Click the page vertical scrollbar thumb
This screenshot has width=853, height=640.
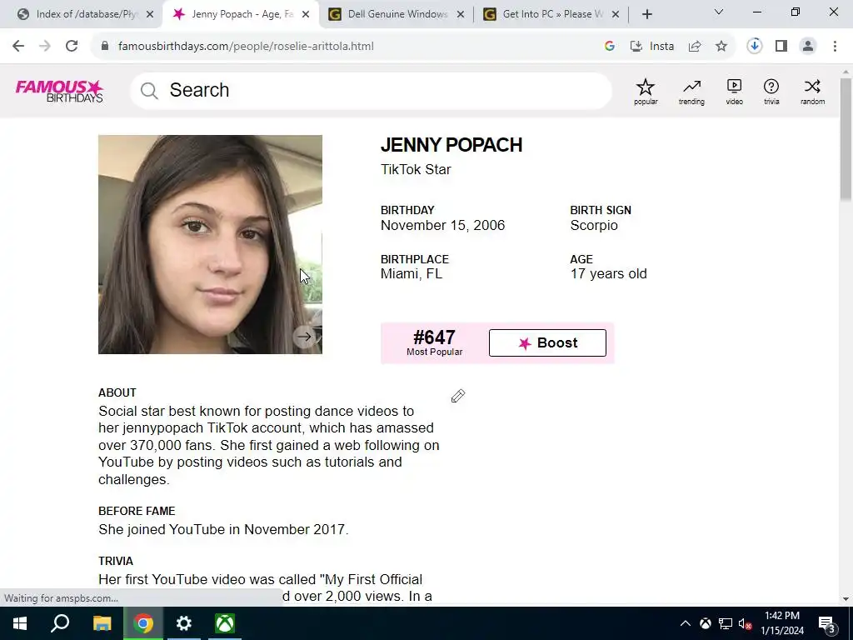(x=846, y=139)
